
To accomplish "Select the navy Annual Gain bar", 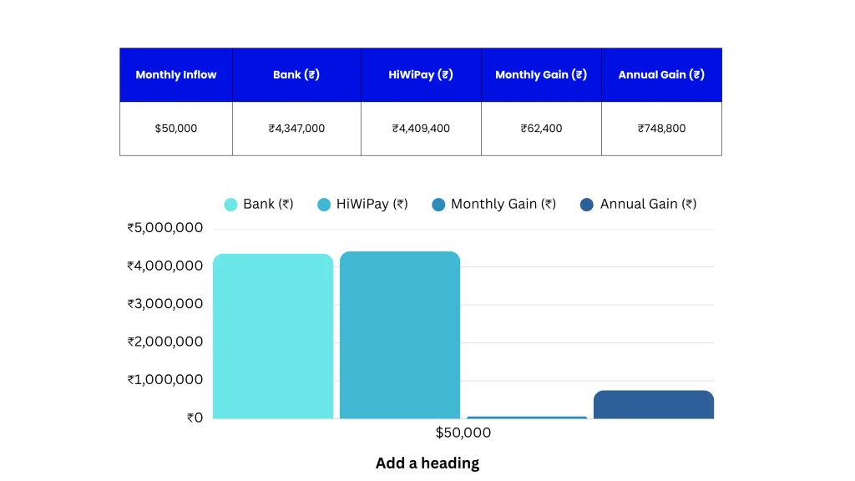I will click(654, 403).
